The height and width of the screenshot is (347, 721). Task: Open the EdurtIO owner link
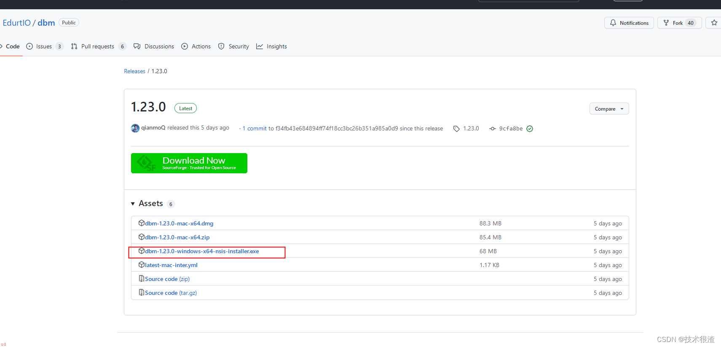point(17,23)
